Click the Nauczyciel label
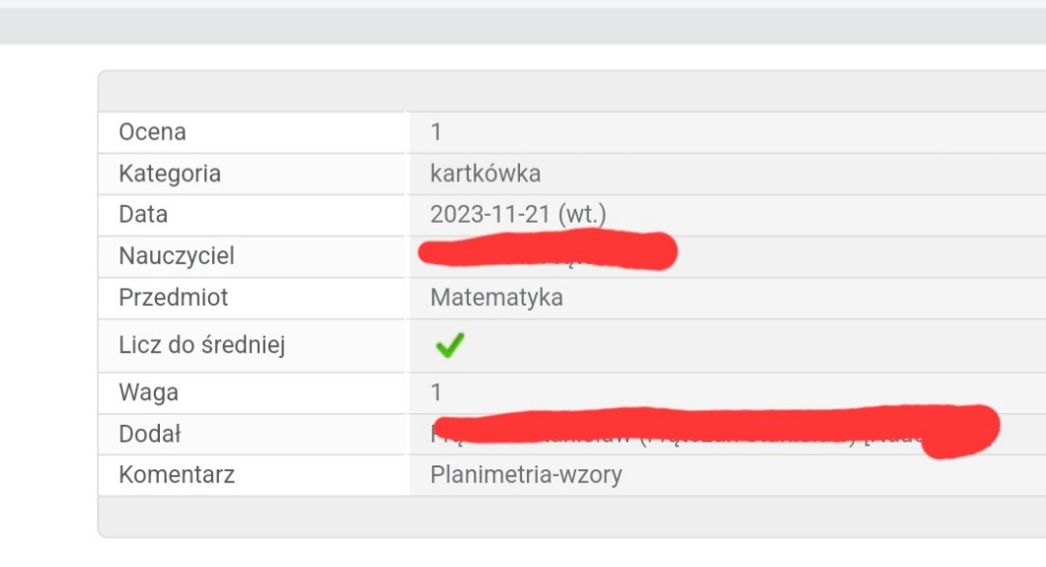This screenshot has width=1046, height=567. click(176, 256)
